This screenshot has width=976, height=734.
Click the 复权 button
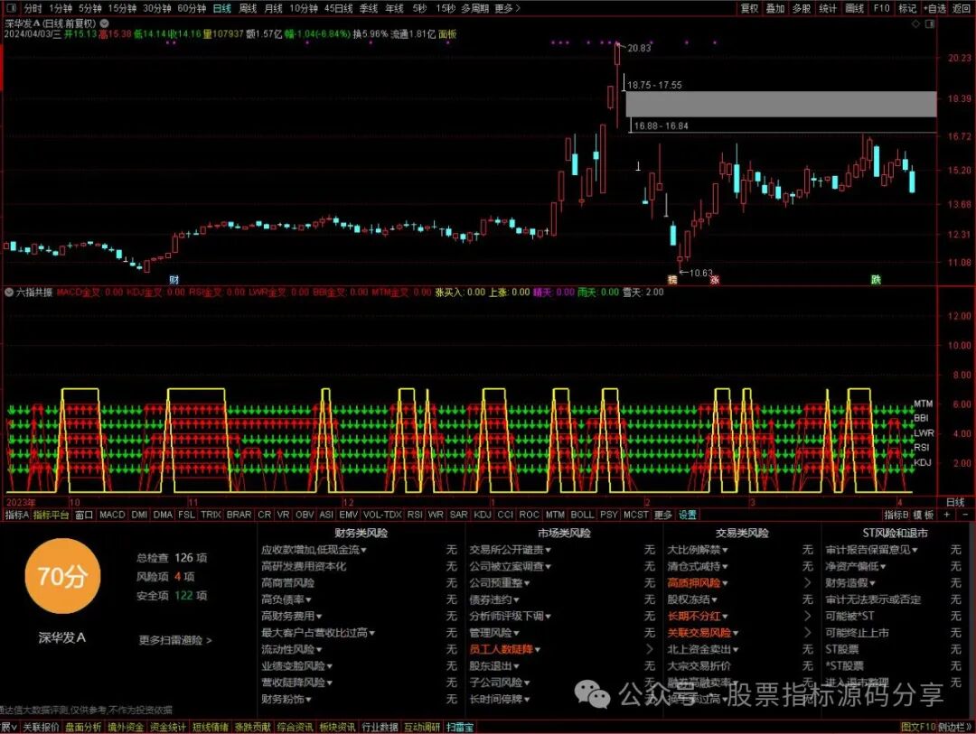749,8
